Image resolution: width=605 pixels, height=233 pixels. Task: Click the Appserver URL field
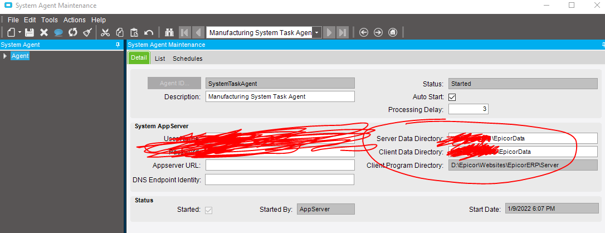tap(280, 165)
